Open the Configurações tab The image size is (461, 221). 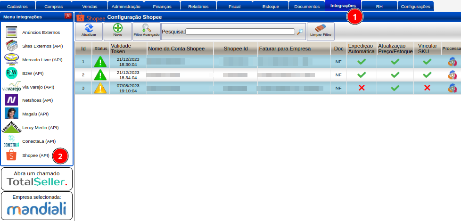click(x=415, y=6)
